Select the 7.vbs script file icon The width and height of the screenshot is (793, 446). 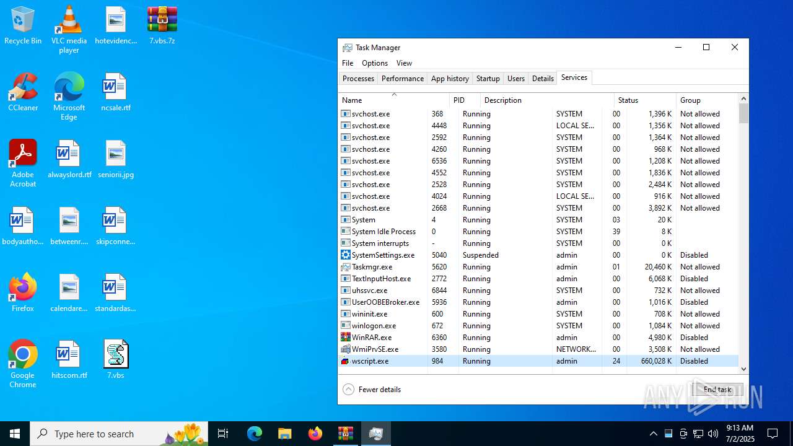(x=116, y=361)
